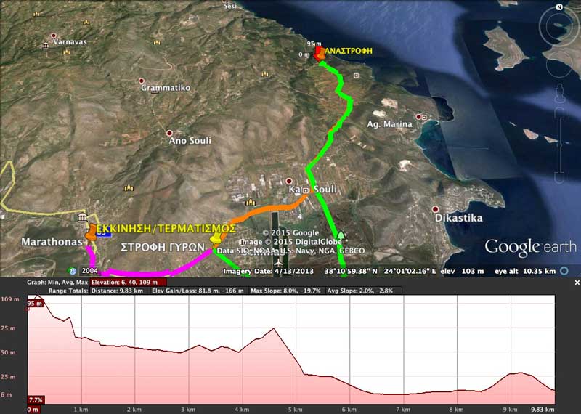Click the zoom out end of slider
This screenshot has width=581, height=414.
click(559, 179)
